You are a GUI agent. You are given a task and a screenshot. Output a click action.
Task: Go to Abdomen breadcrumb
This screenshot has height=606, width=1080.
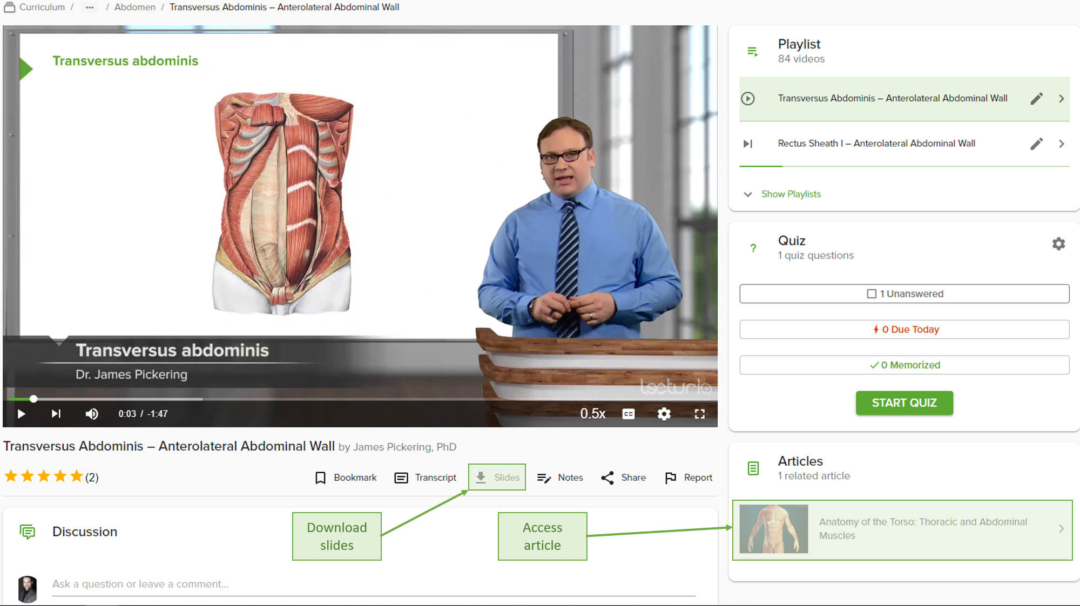click(135, 7)
